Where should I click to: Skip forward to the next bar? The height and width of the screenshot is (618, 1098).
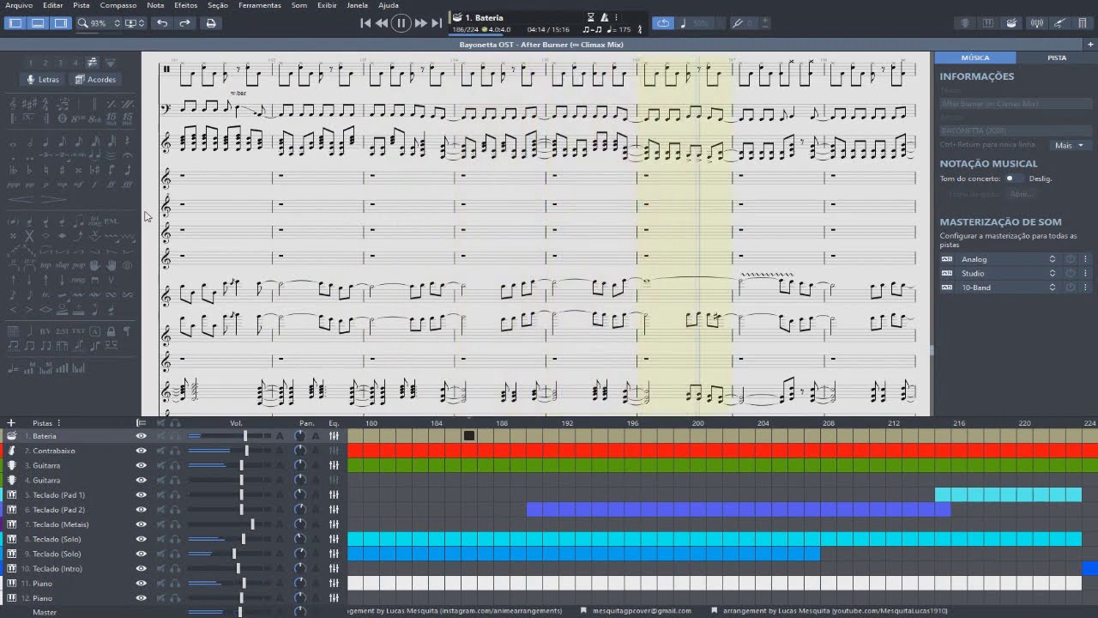pos(420,23)
